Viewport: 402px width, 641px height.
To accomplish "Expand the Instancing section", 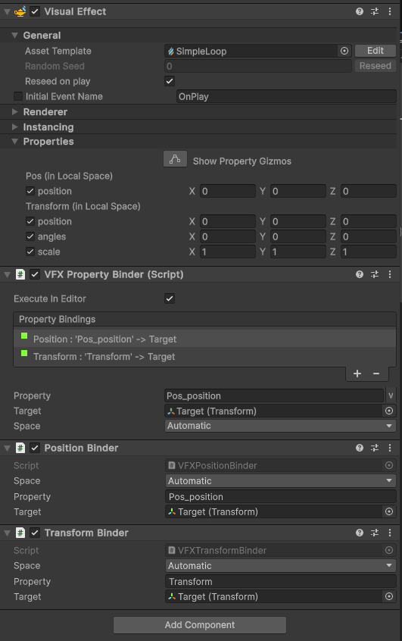I will click(x=14, y=127).
